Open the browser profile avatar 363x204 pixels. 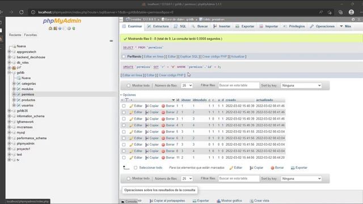[x=351, y=12]
